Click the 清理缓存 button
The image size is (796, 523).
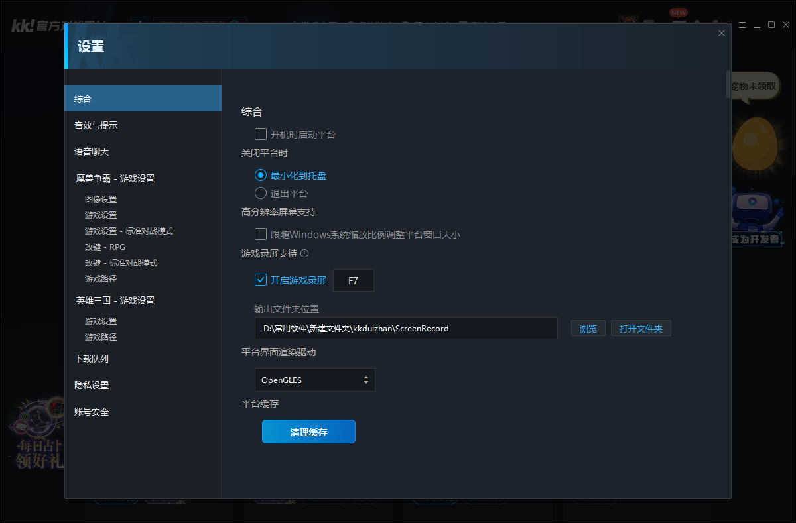point(308,431)
